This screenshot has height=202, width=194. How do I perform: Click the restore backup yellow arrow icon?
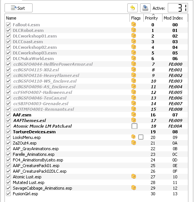tap(133, 8)
